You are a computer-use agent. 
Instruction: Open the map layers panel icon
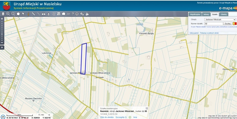pyautogui.click(x=3, y=14)
